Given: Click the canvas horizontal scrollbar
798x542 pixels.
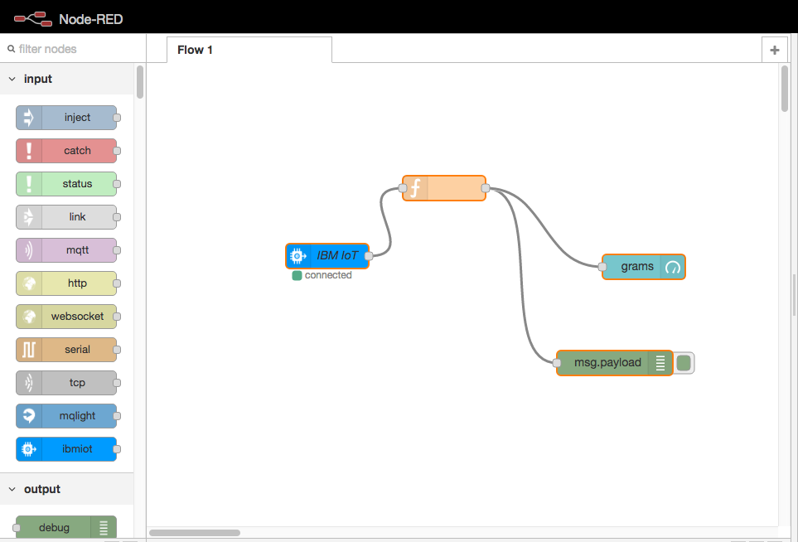Looking at the screenshot, I should [195, 533].
